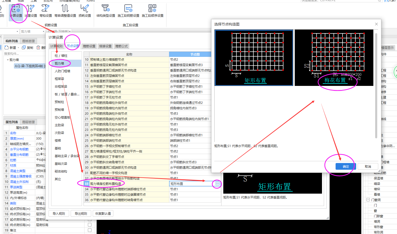Click the 导出规则 button
Screen dimensions: 397x234
(81, 213)
